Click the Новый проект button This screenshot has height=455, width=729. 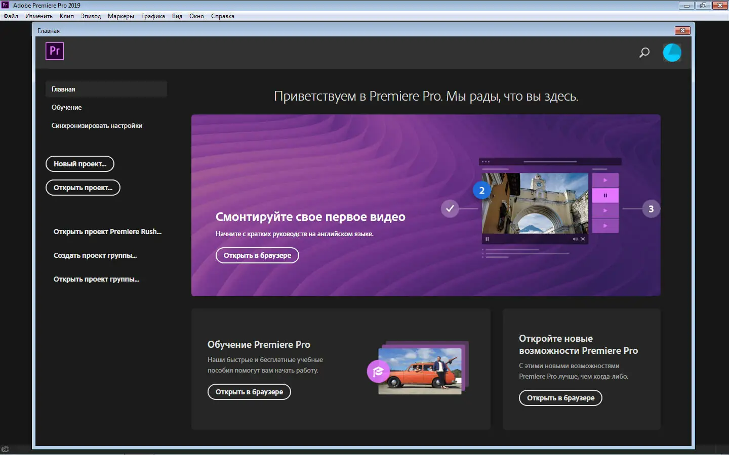click(79, 163)
